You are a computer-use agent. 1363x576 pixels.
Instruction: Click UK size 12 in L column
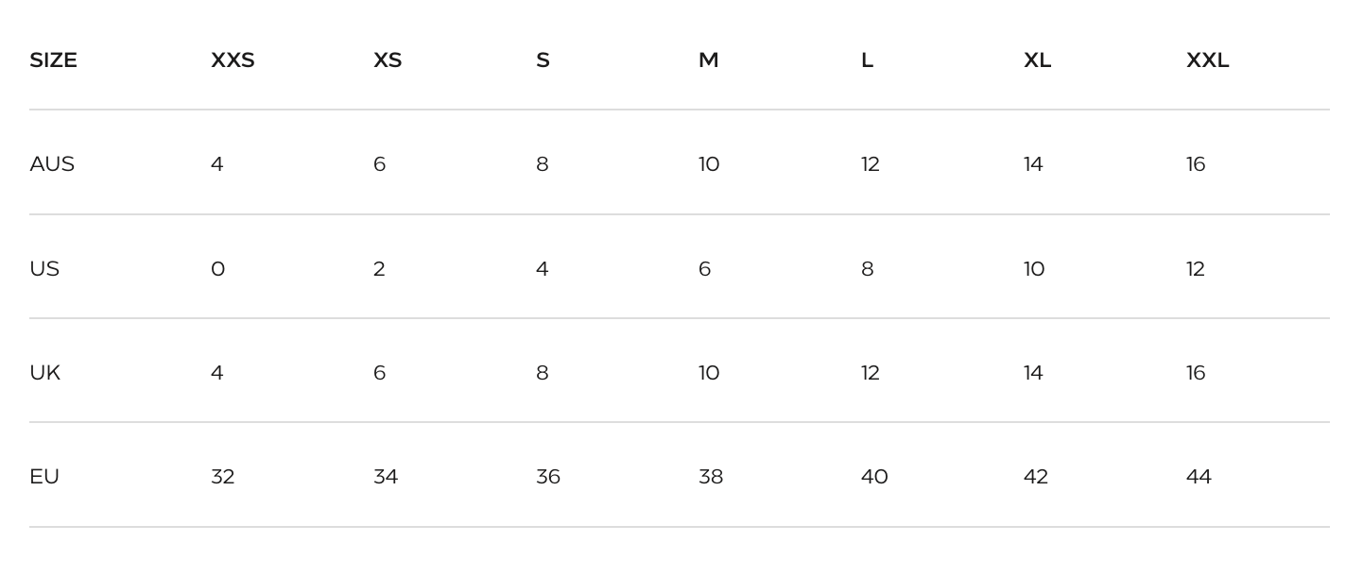coord(871,373)
